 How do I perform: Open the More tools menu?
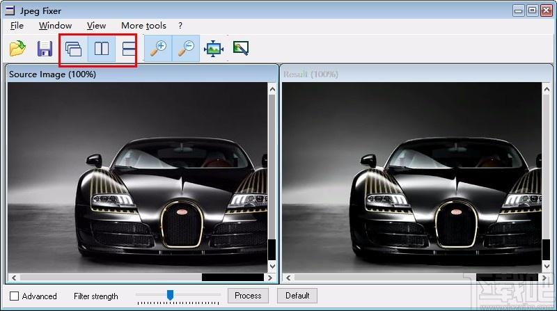click(x=143, y=26)
